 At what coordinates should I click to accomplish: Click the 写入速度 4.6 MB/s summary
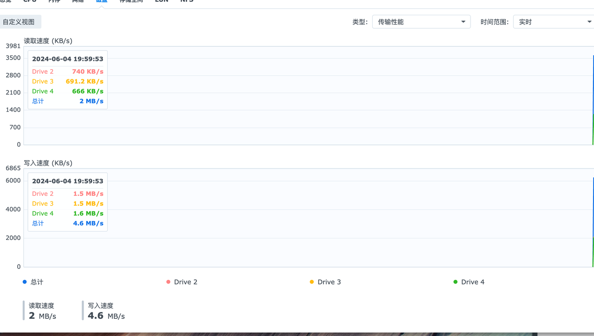click(x=105, y=311)
